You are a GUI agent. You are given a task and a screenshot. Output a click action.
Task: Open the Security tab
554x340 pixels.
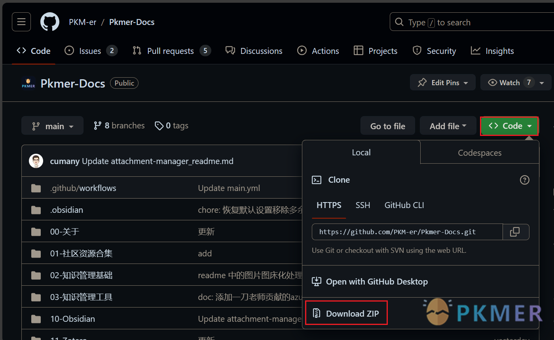pos(434,51)
